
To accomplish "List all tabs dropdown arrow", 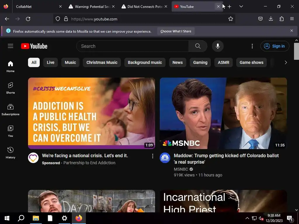I will click(x=241, y=6).
